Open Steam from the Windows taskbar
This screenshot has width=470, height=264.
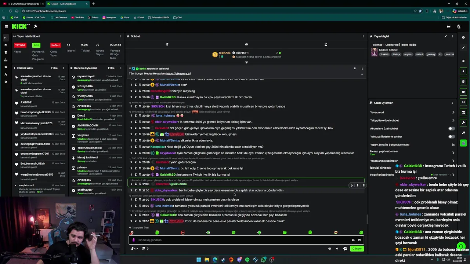coord(223,260)
